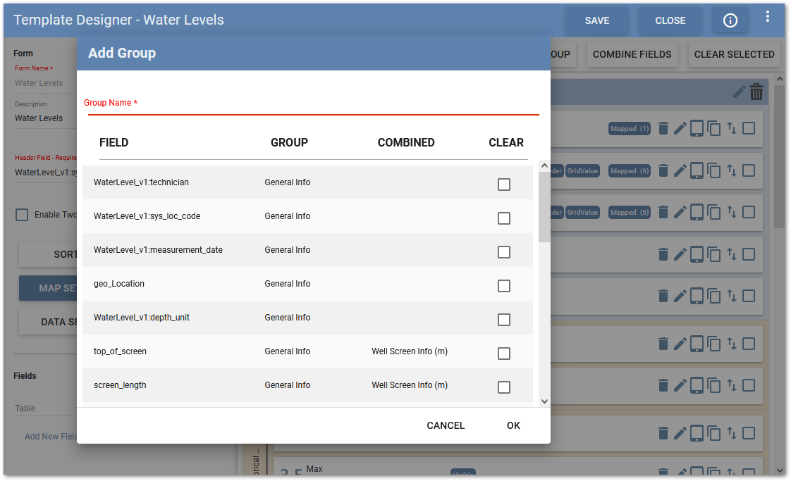Open the info icon in the header
The image size is (791, 481).
tap(730, 20)
